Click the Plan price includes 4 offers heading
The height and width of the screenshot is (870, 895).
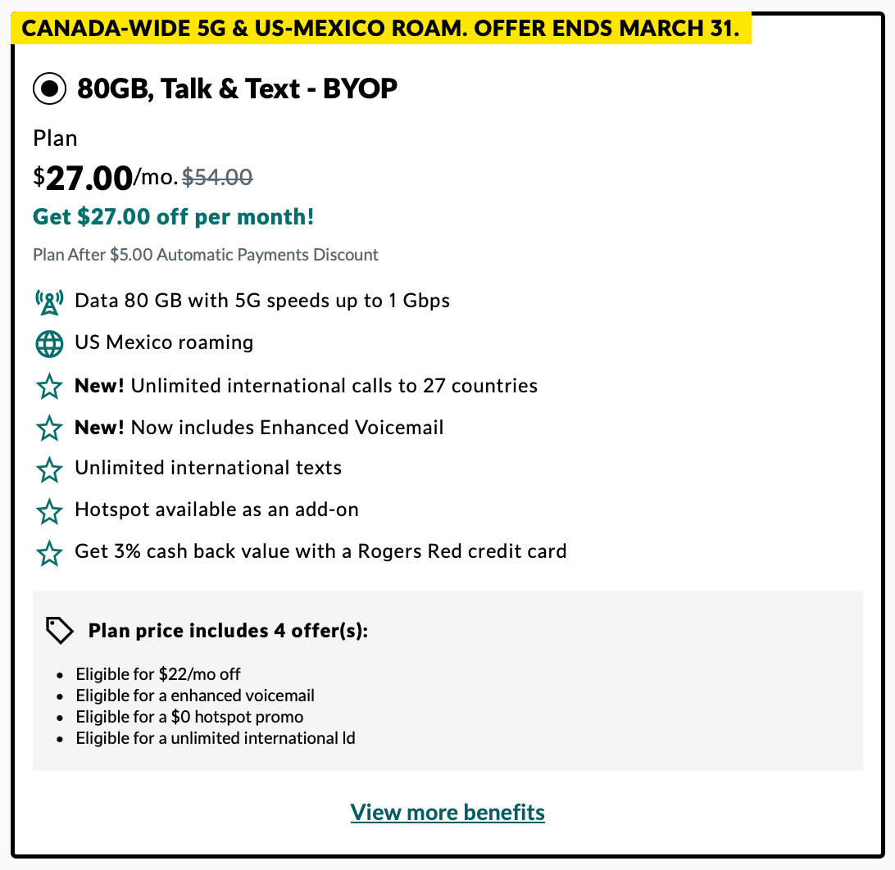tap(229, 631)
